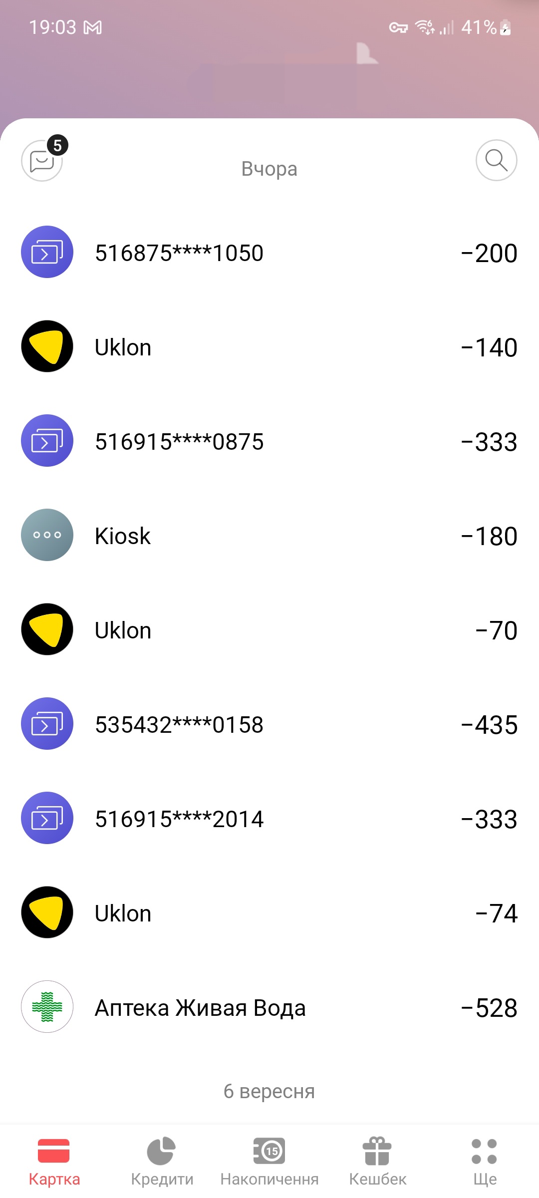Tap the -528 pharmacy amount
Screen dimensions: 539x1198
[489, 1008]
